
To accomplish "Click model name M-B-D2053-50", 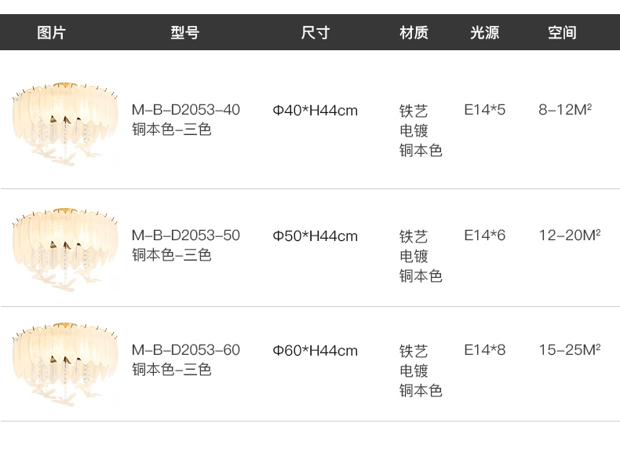I will (x=186, y=235).
